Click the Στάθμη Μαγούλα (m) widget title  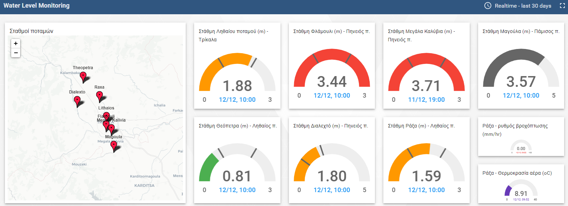(x=521, y=31)
